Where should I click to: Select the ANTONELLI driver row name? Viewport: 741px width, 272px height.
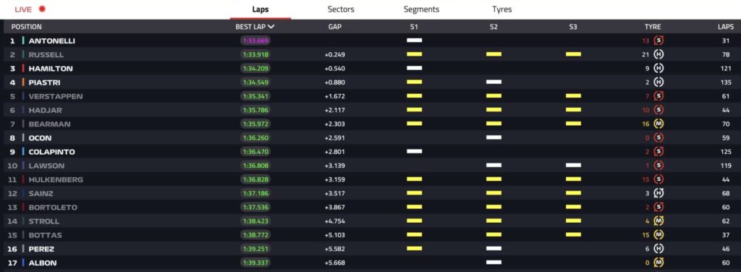(x=51, y=41)
